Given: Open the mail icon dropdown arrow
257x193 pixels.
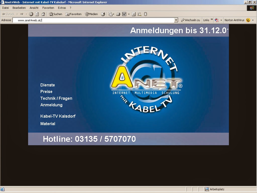Looking at the screenshot, I should (114, 14).
